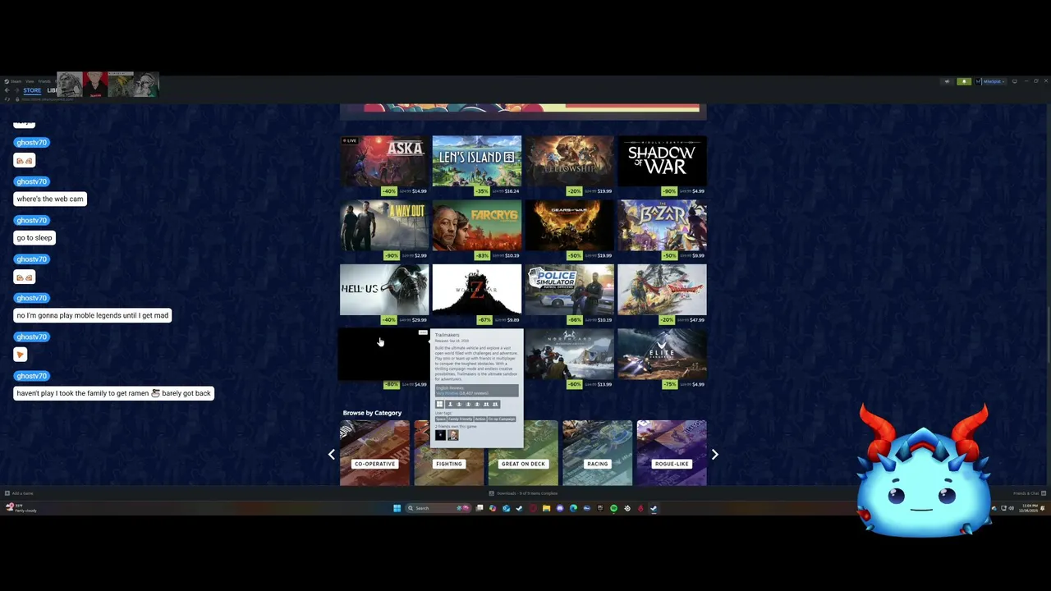Open the Downloads status bar link
The width and height of the screenshot is (1051, 591).
(x=523, y=493)
